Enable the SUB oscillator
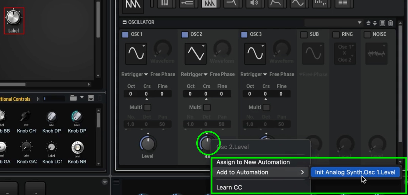This screenshot has height=195, width=408. pos(304,35)
